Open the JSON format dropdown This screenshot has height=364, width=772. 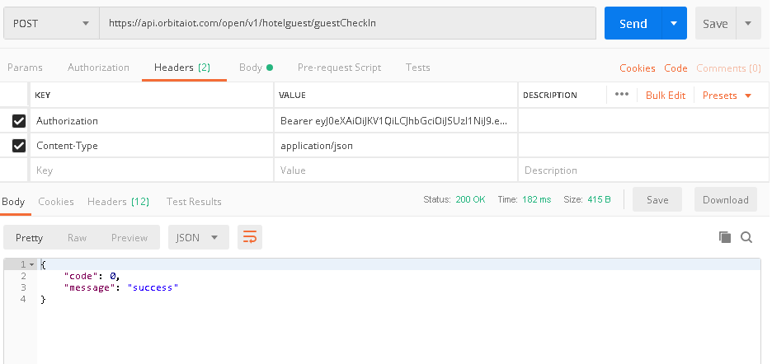coord(198,237)
